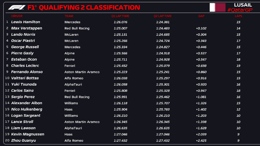Select driver Lewis Hamilton
Image resolution: width=260 pixels, height=146 pixels.
26,22
